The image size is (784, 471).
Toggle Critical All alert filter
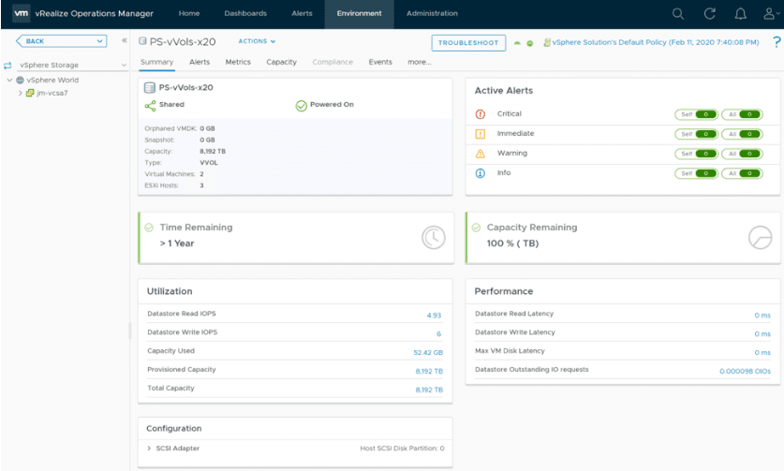click(742, 114)
